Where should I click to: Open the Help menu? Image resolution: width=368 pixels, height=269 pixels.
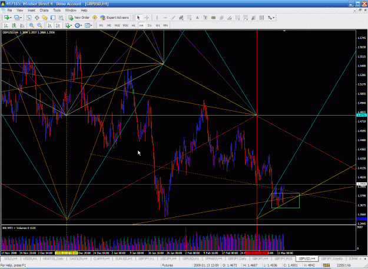coord(84,11)
